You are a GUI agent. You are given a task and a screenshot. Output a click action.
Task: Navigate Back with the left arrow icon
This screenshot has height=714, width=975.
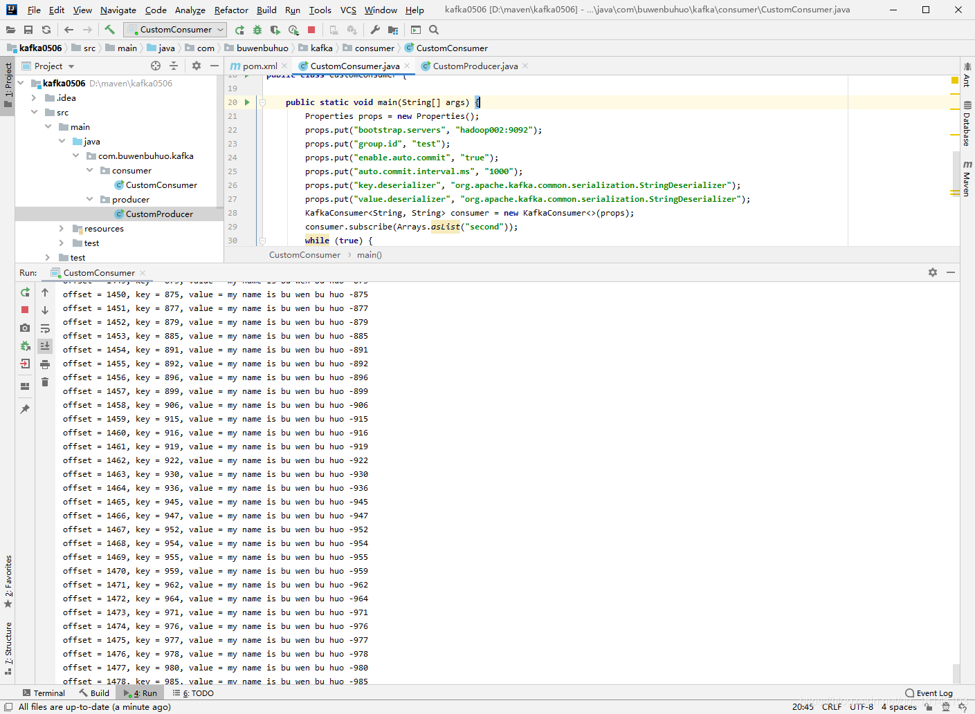69,30
